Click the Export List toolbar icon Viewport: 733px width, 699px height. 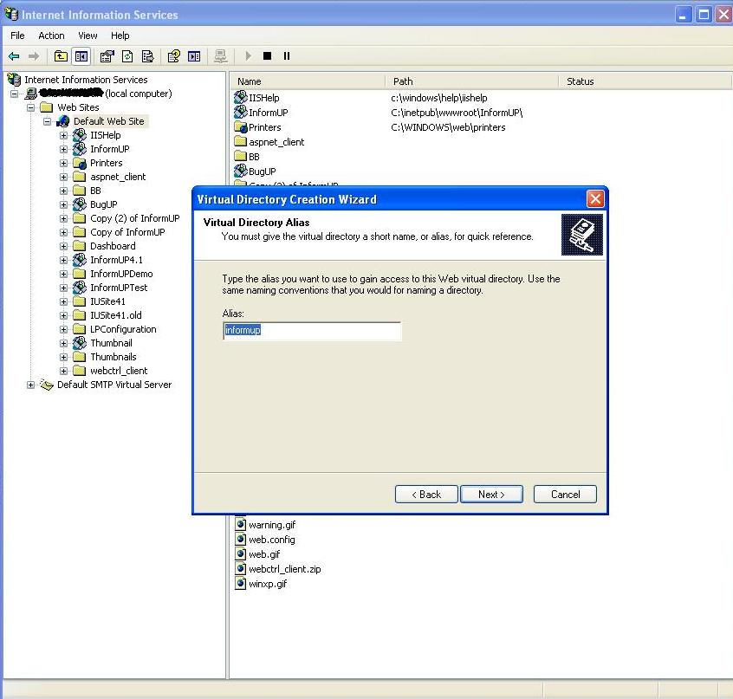point(147,56)
